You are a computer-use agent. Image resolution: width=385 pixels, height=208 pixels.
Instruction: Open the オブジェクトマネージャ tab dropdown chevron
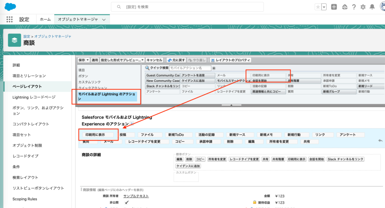(x=104, y=19)
